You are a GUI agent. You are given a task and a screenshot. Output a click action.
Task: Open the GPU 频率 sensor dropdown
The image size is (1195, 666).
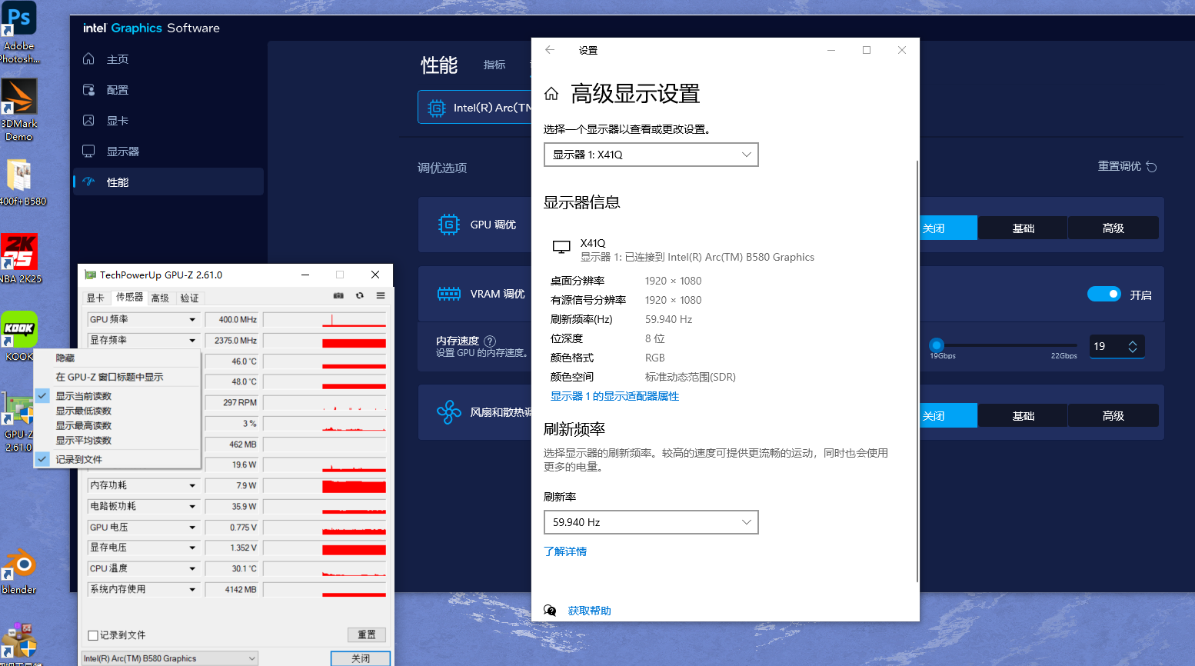(x=192, y=320)
